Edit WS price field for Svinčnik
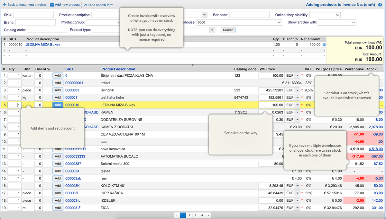The image size is (386, 219). click(x=271, y=90)
